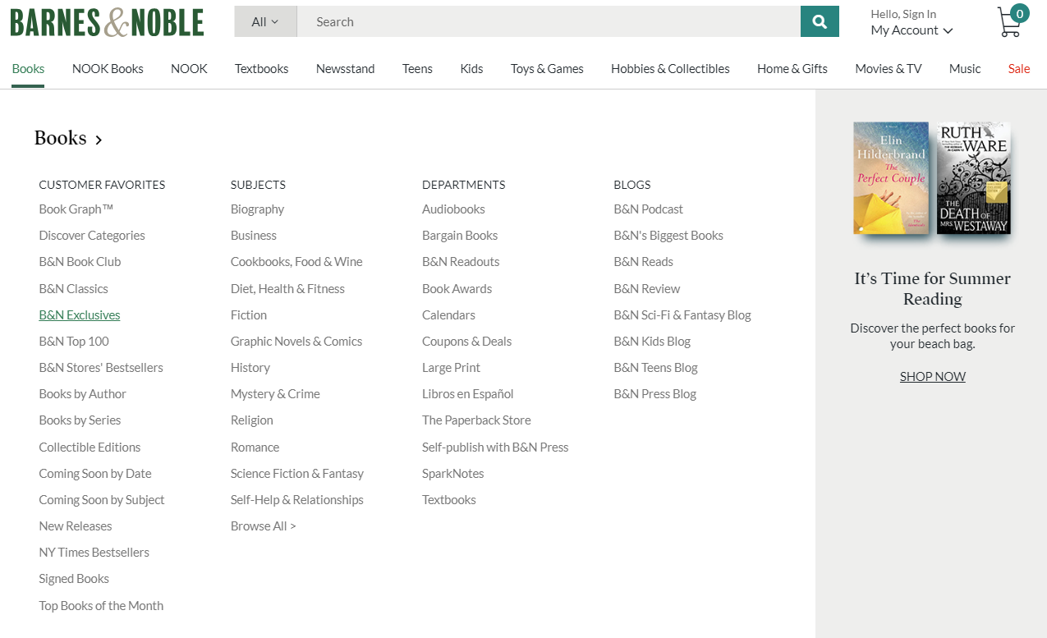This screenshot has height=638, width=1047.
Task: Open the B&N Exclusives link
Action: (x=80, y=314)
